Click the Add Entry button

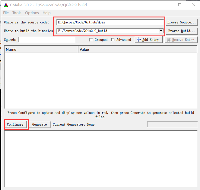point(148,40)
